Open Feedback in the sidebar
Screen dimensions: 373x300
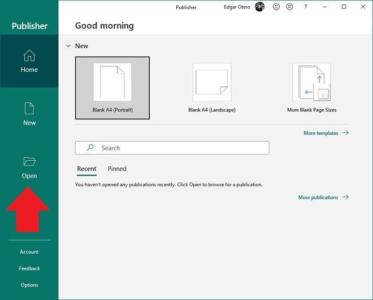[29, 268]
